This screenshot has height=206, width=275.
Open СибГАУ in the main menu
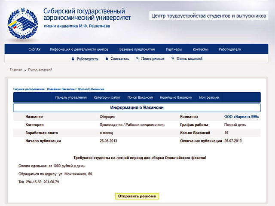pos(34,49)
